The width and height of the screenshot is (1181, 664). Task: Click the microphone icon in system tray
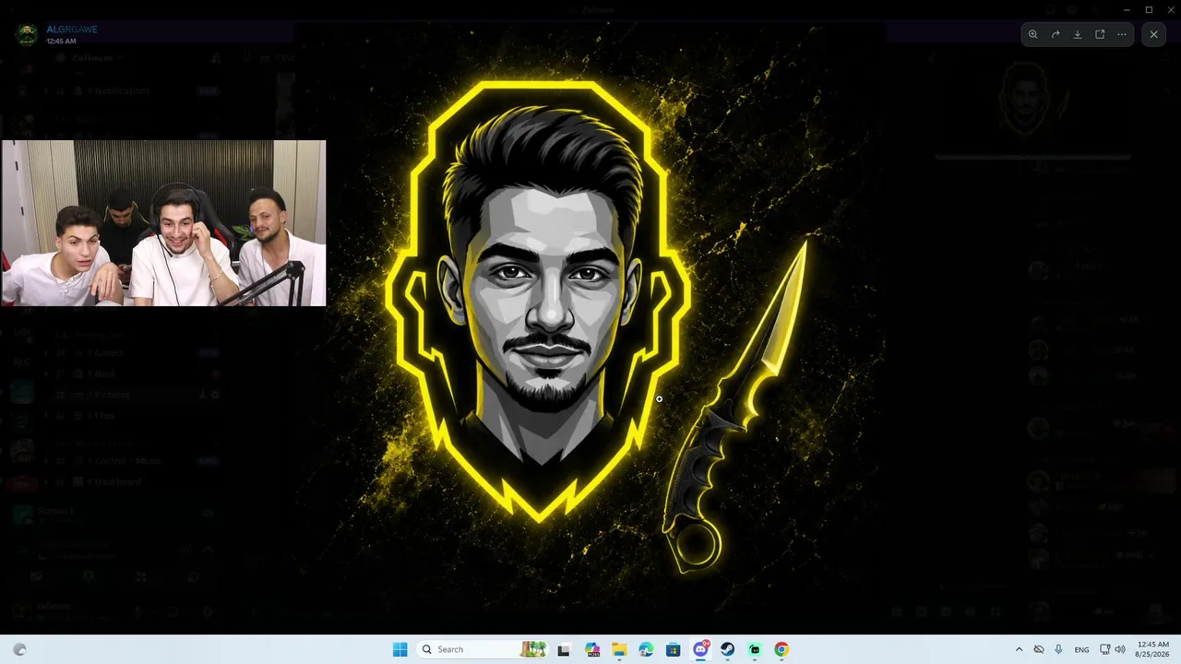[x=1058, y=649]
